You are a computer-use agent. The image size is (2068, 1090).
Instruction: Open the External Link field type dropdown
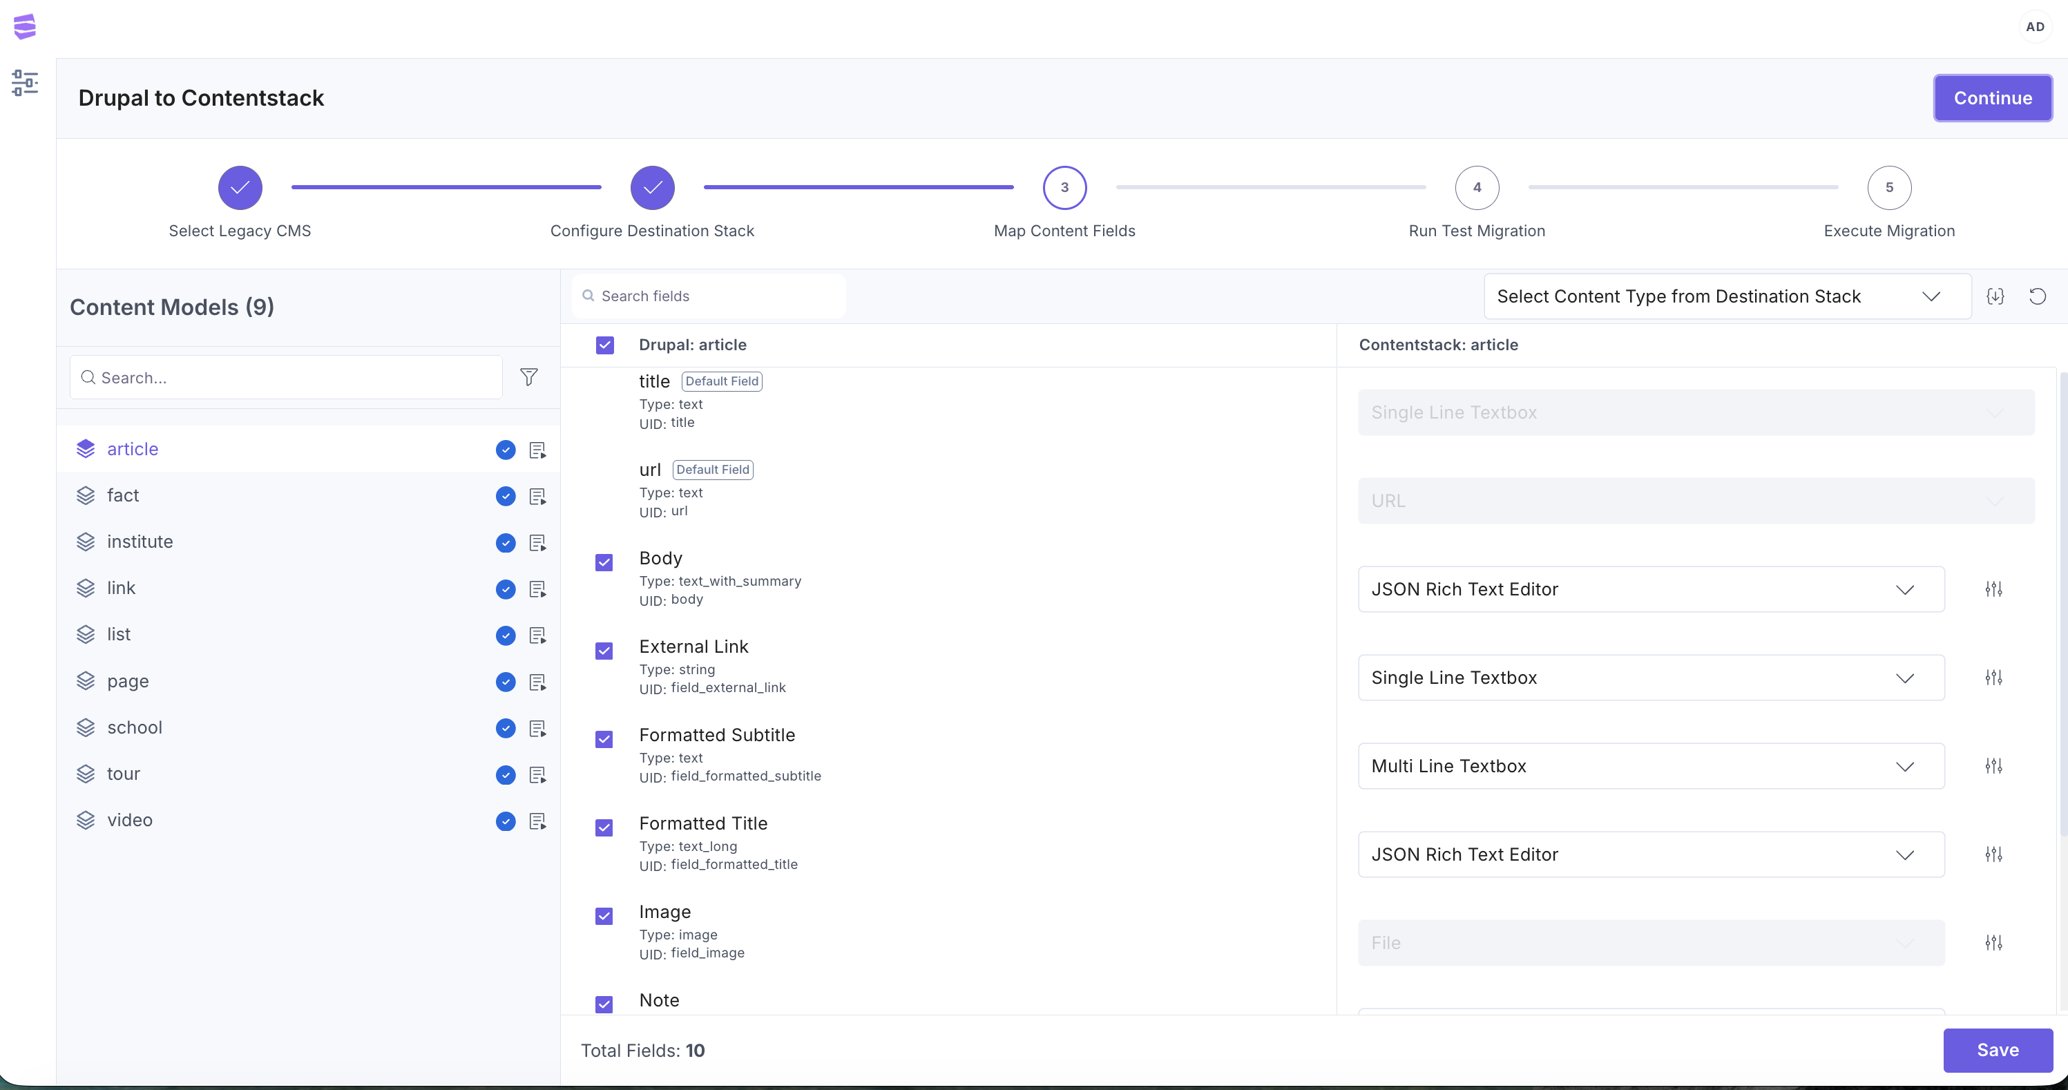click(x=1651, y=678)
